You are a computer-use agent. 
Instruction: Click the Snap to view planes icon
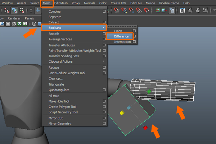(x=139, y=10)
